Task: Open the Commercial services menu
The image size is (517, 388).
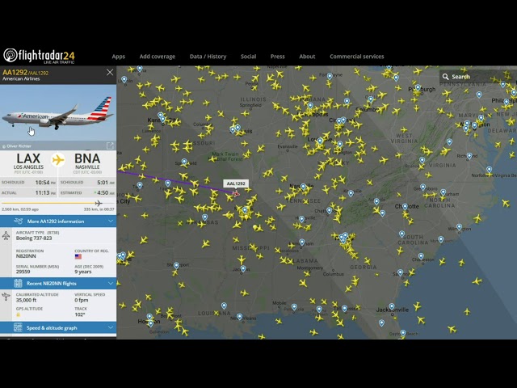Action: [x=357, y=57]
